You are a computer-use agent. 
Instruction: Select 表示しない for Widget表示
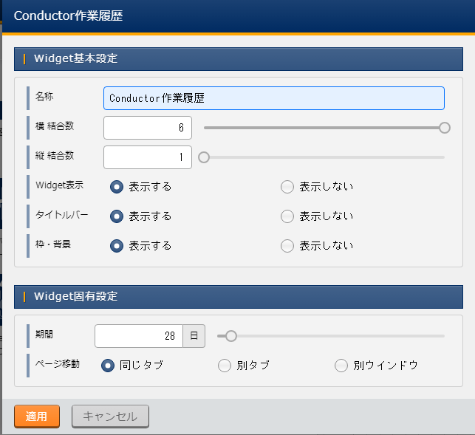click(287, 187)
